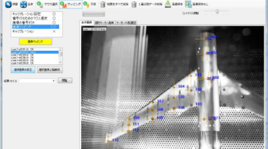This screenshot has width=268, height=149.
Task: Click the green marker with lightbulb prediction icon
Action: tap(86, 4)
